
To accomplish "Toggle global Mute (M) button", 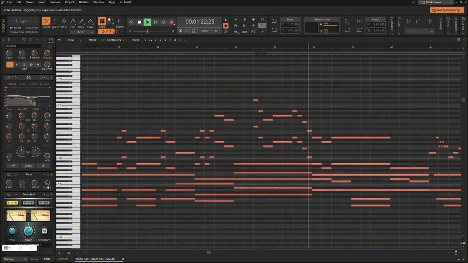I will 236,20.
